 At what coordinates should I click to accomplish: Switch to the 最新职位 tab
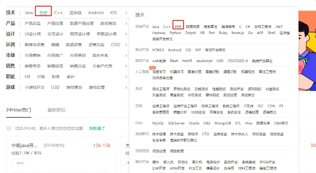56,110
